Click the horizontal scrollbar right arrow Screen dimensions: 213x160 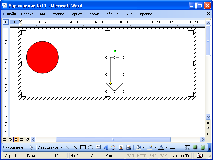coord(202,139)
